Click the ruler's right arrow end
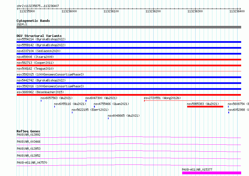 (x=240, y=9)
